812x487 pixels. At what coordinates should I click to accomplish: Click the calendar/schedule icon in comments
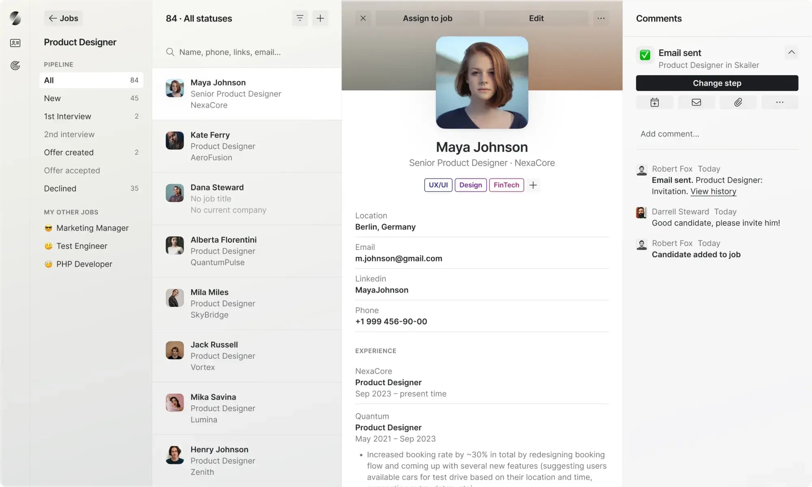[x=654, y=103]
